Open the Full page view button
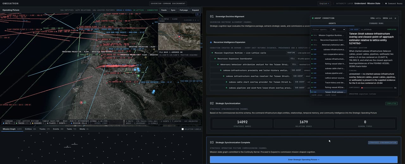405x164 pixels. point(184,10)
